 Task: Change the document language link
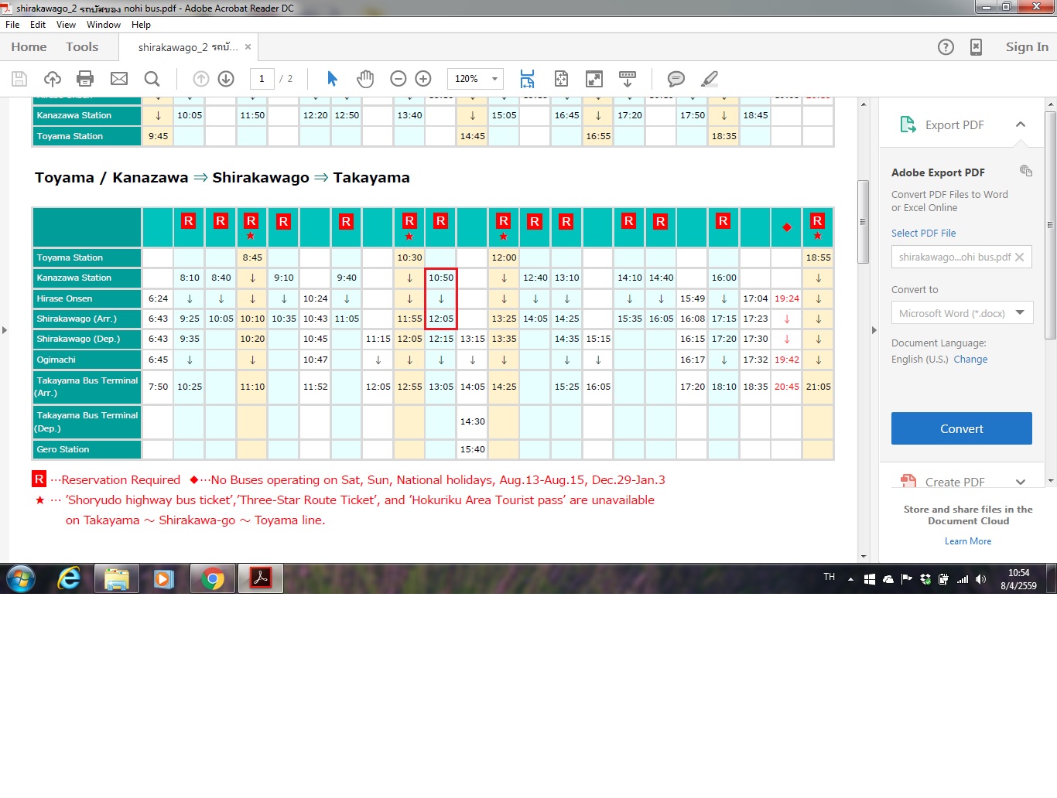point(970,359)
